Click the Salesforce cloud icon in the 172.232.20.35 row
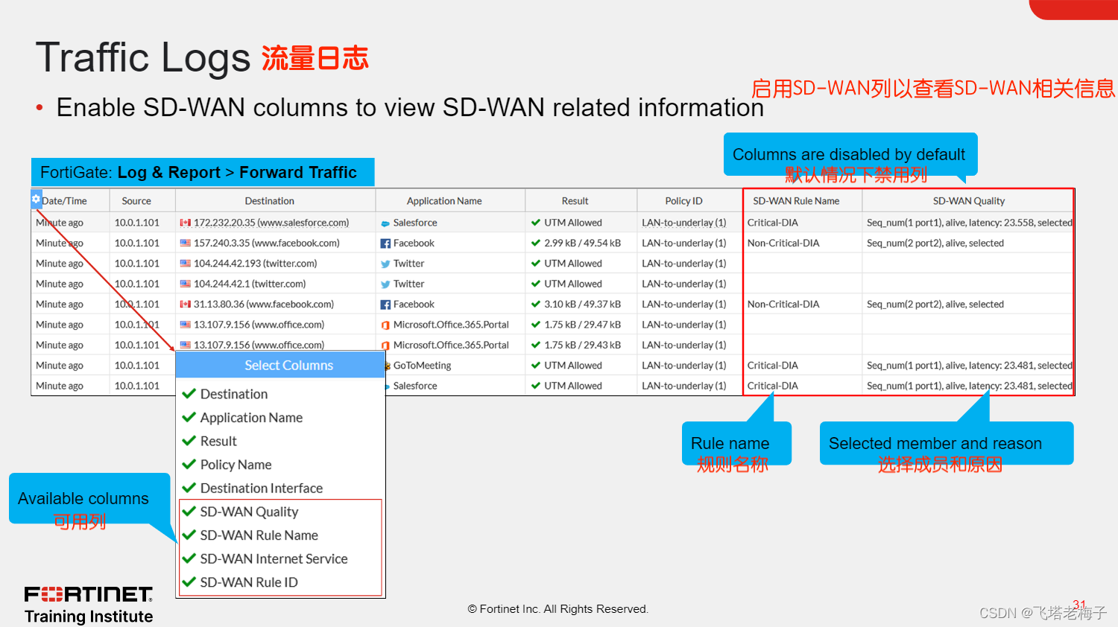 385,223
